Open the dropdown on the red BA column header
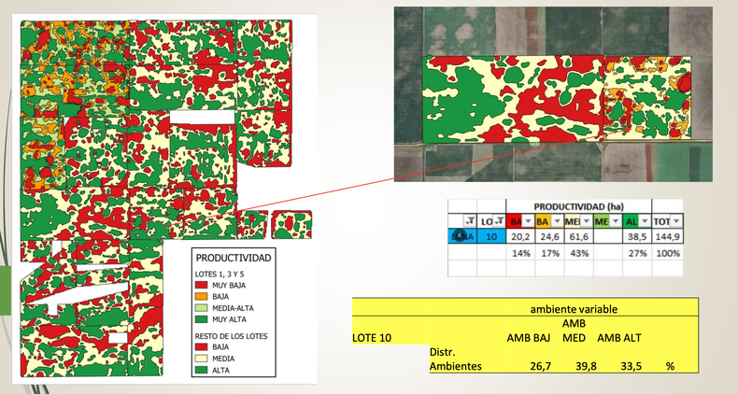 coord(528,221)
